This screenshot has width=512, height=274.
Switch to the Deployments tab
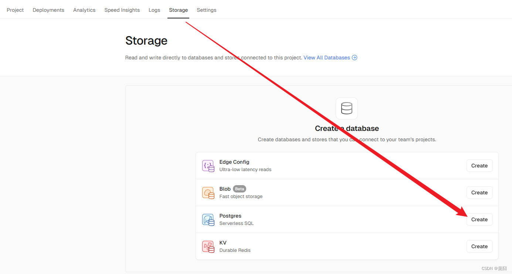[48, 10]
